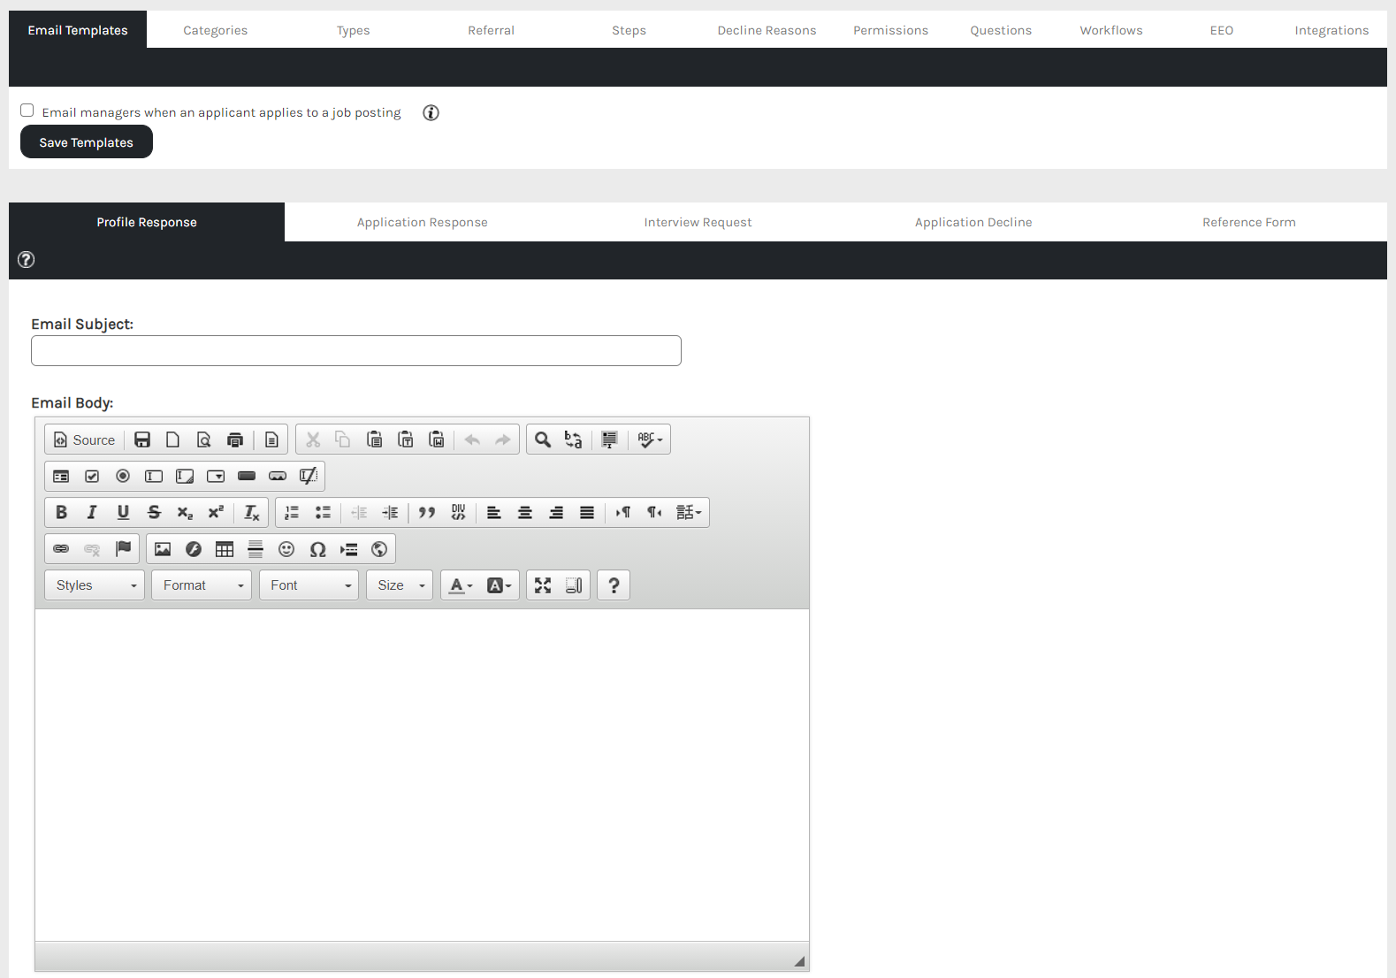Screen dimensions: 1396x978
Task: Click Remove Format icon
Action: point(252,512)
